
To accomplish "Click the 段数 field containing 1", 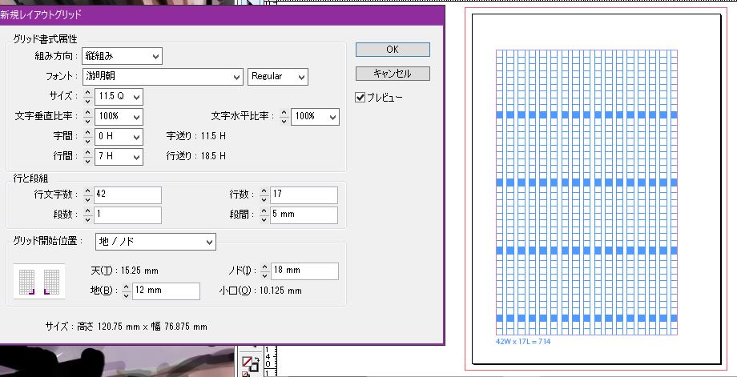I will coord(128,215).
